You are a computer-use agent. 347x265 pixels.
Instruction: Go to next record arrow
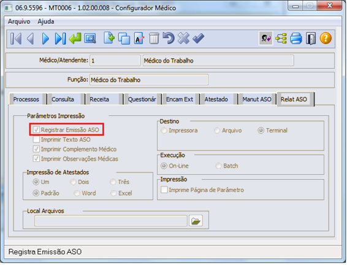pyautogui.click(x=45, y=39)
